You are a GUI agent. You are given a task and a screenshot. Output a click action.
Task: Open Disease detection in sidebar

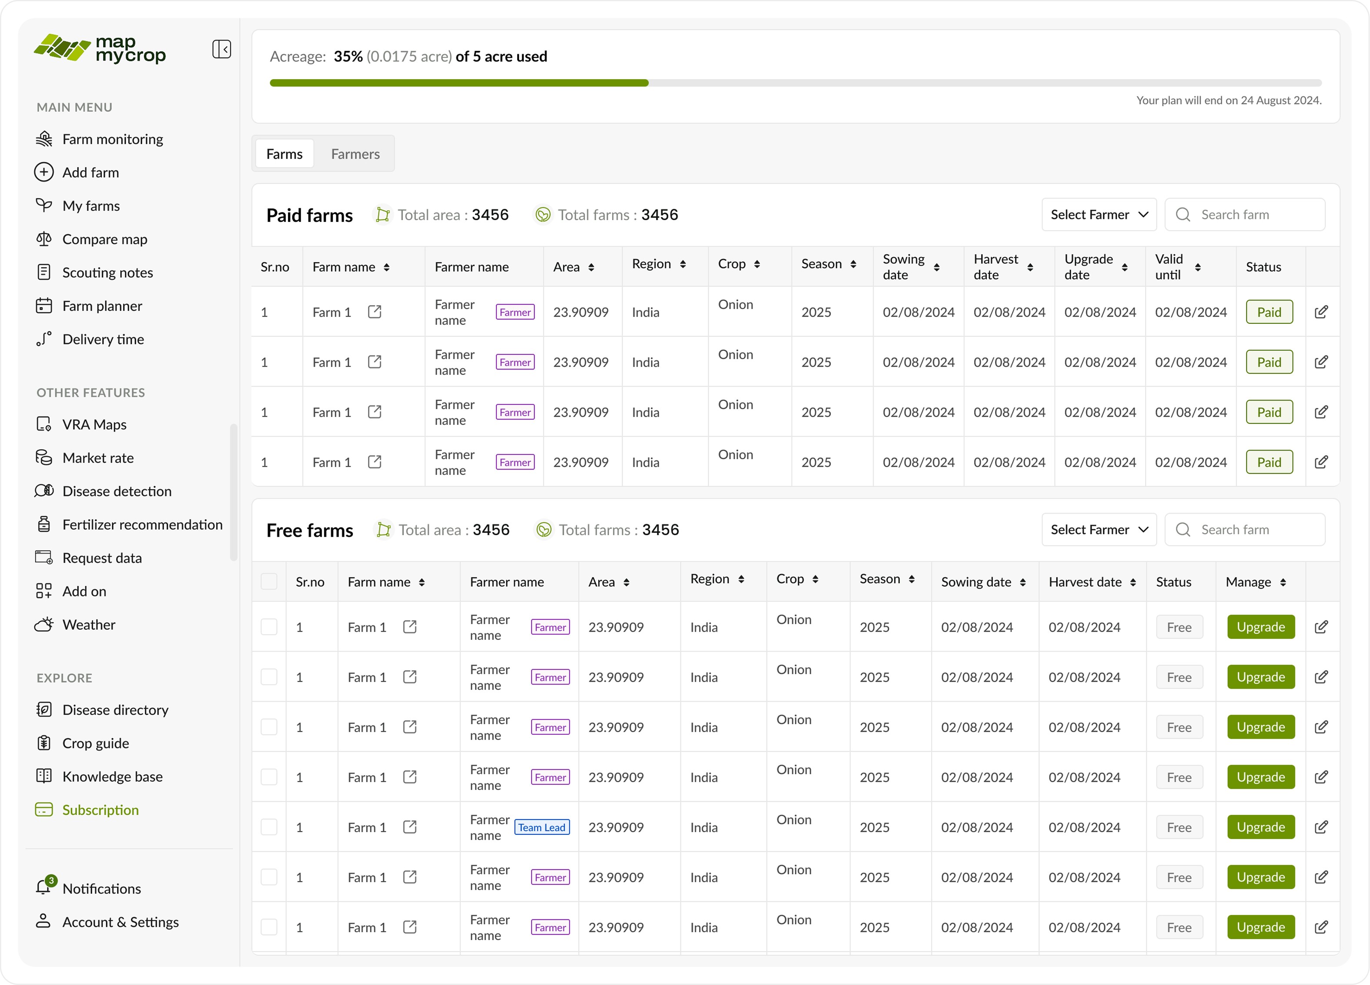(117, 491)
